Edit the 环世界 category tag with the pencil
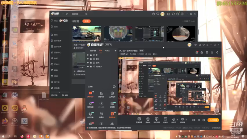247x139 pixels. pos(127,54)
